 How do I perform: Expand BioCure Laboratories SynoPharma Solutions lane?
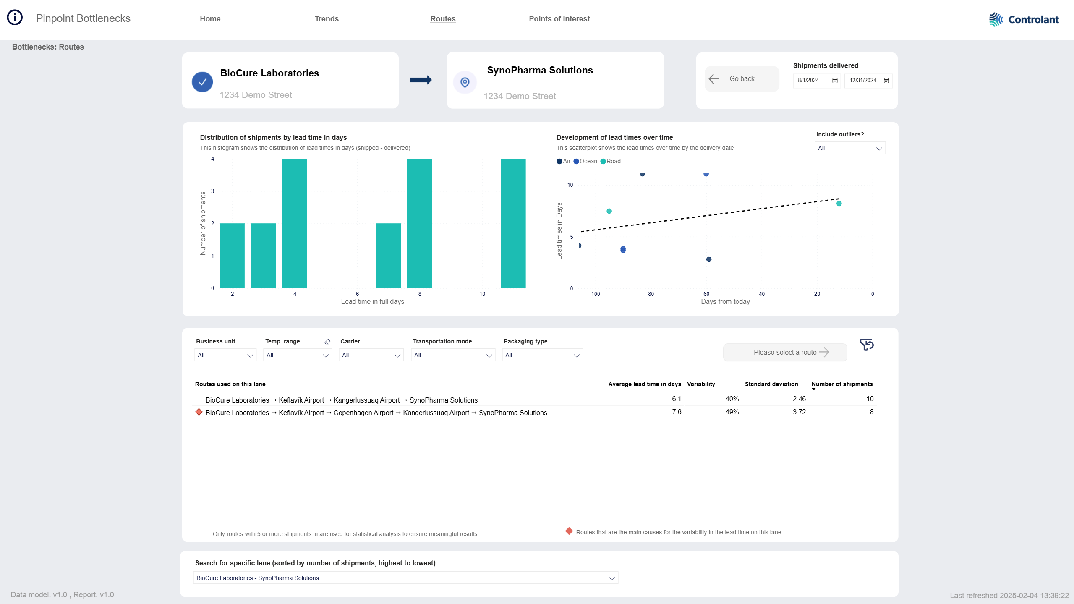click(611, 578)
